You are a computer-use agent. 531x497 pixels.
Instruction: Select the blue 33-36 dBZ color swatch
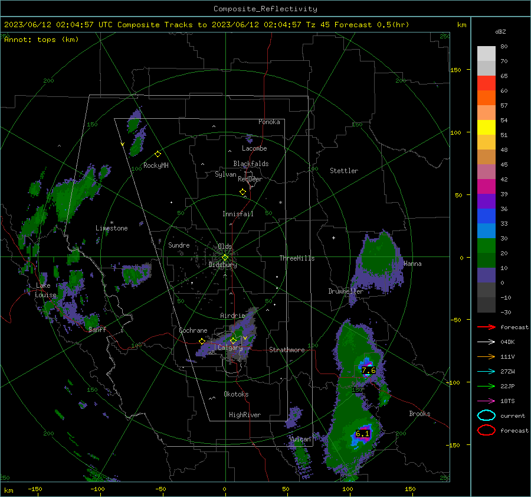486,216
